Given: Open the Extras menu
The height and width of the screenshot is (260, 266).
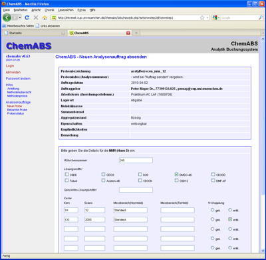Looking at the screenshot, I should click(82, 10).
